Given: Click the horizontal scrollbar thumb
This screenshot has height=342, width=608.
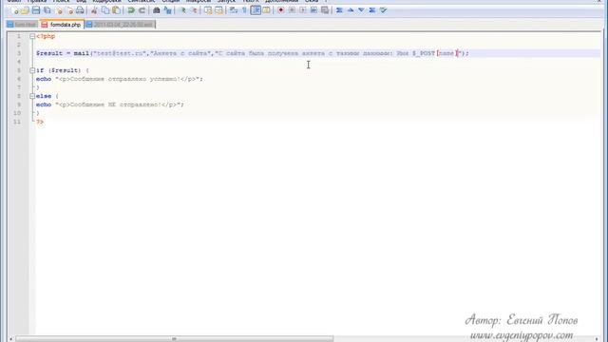Looking at the screenshot, I should [x=174, y=339].
